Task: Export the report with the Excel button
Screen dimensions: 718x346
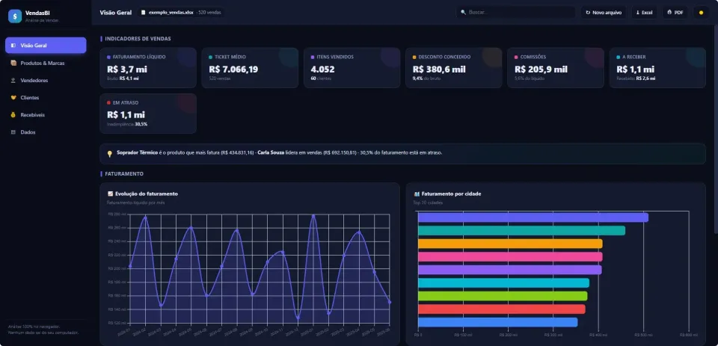Action: pos(644,13)
